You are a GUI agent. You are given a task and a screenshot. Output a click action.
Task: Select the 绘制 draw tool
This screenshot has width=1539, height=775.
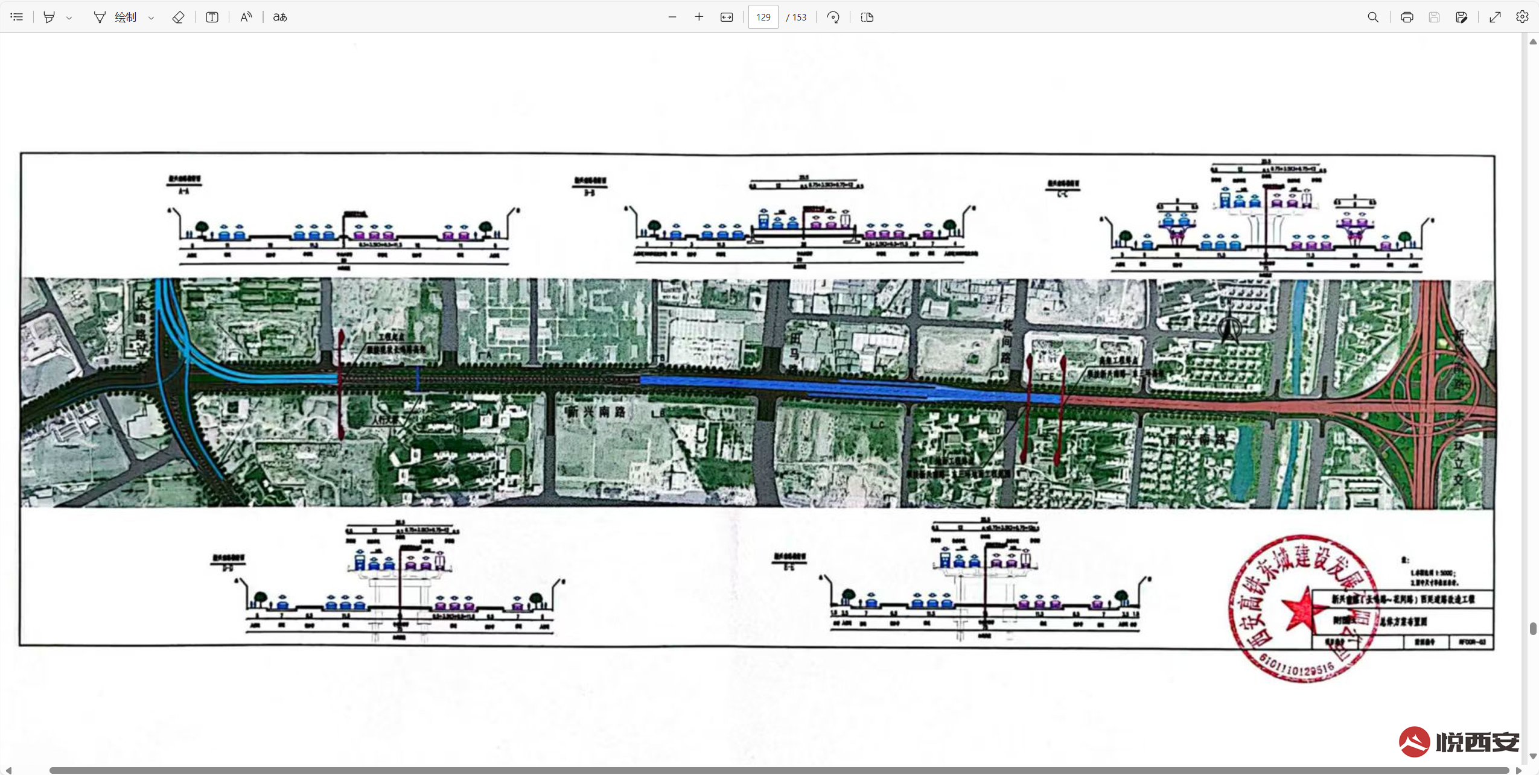click(116, 17)
